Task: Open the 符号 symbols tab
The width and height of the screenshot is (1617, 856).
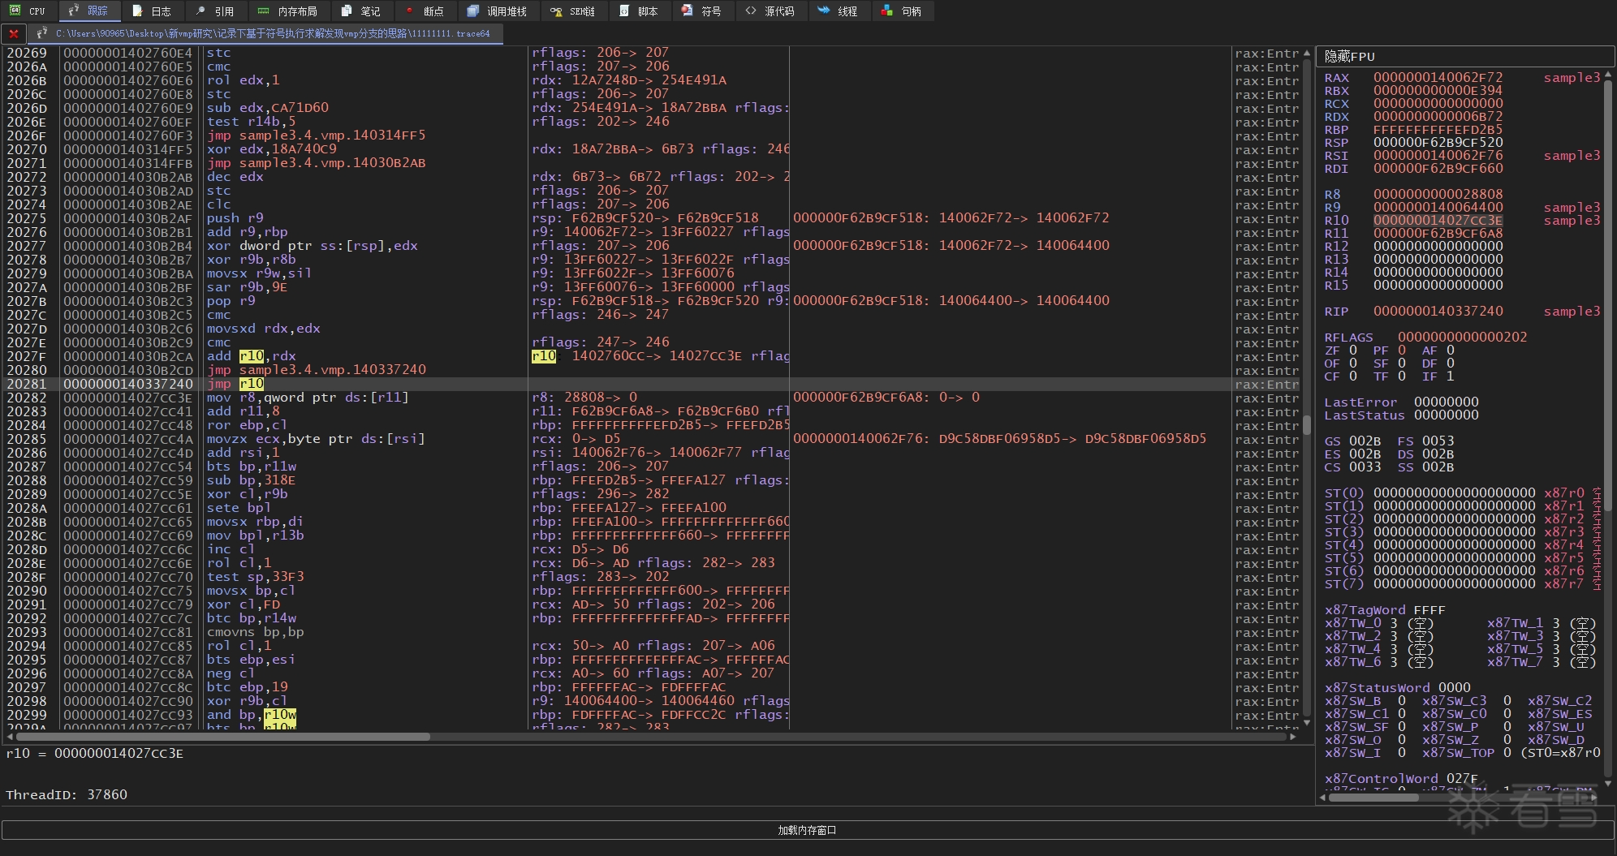Action: click(x=702, y=11)
